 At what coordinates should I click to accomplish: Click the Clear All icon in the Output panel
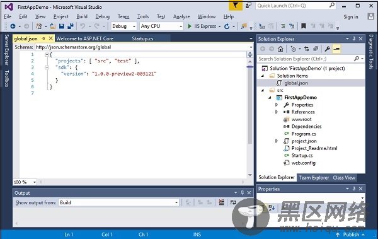[221, 202]
